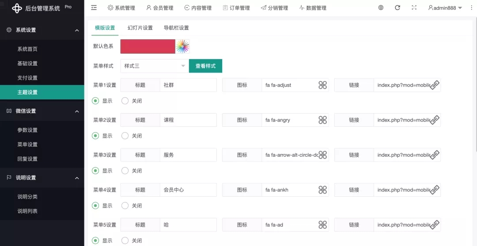Click link chain icon for 菜单2 链接
This screenshot has height=246, width=477.
[x=435, y=120]
